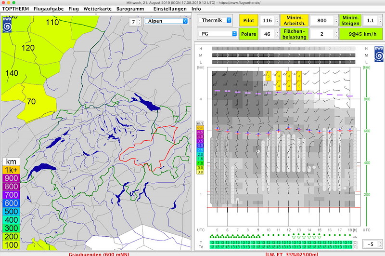The width and height of the screenshot is (385, 256).
Task: Click the 9 UTC time label on barogram
Action: (258, 230)
